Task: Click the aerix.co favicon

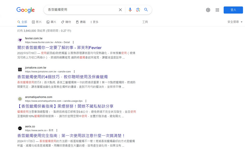Action: pos(20,128)
